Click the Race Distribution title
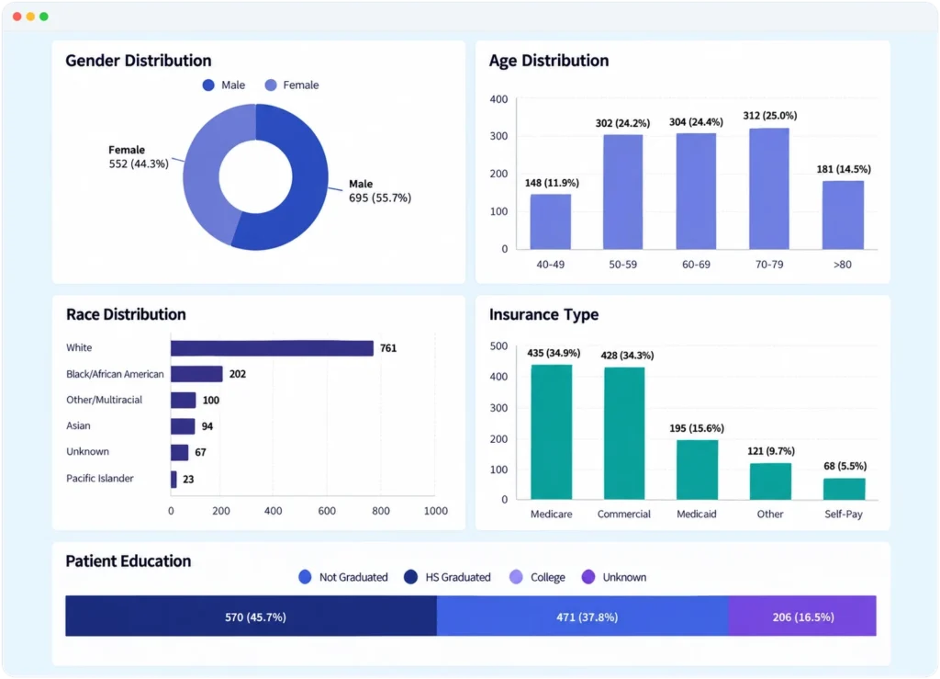This screenshot has width=940, height=679. pyautogui.click(x=126, y=315)
